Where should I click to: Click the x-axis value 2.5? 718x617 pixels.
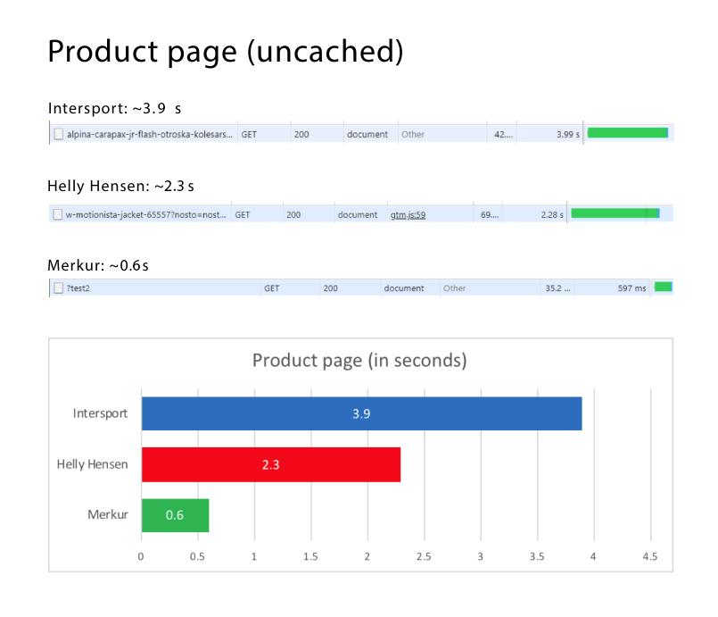click(x=424, y=556)
